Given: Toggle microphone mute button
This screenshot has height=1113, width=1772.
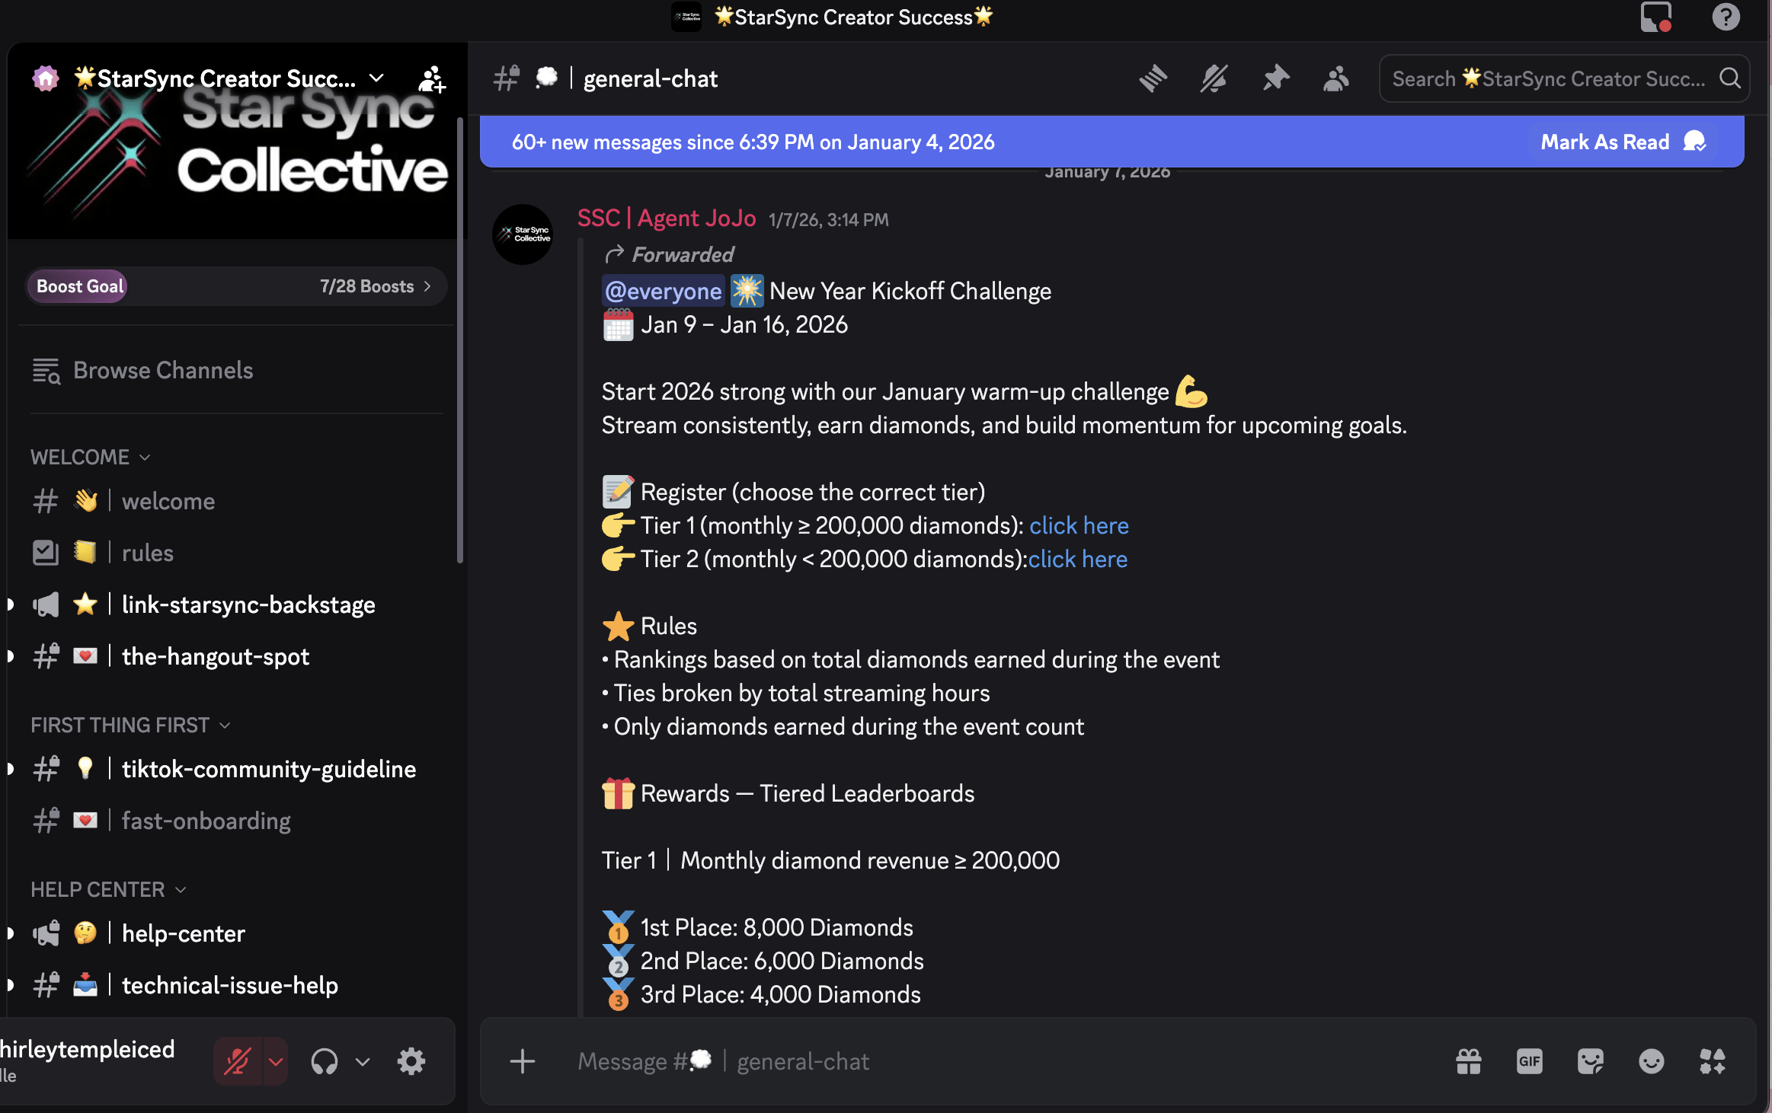Looking at the screenshot, I should (x=238, y=1061).
